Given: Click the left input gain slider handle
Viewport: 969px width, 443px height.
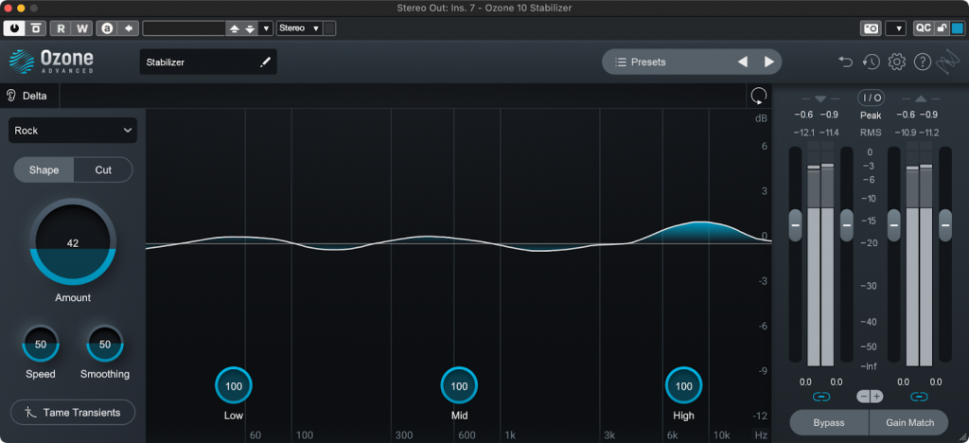Looking at the screenshot, I should [x=795, y=225].
